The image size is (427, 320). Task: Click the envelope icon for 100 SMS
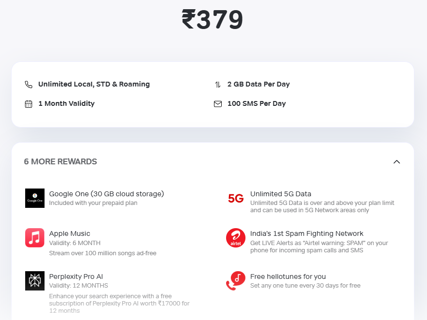tap(218, 103)
